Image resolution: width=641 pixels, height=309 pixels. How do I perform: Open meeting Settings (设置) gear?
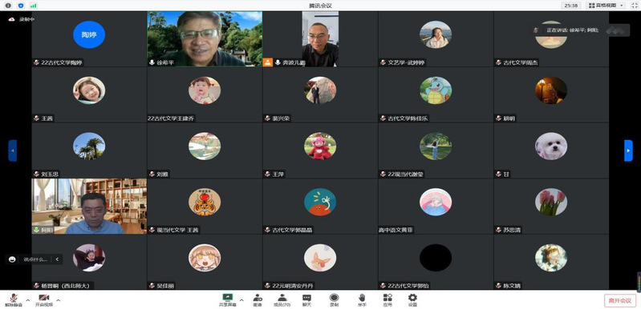point(412,300)
